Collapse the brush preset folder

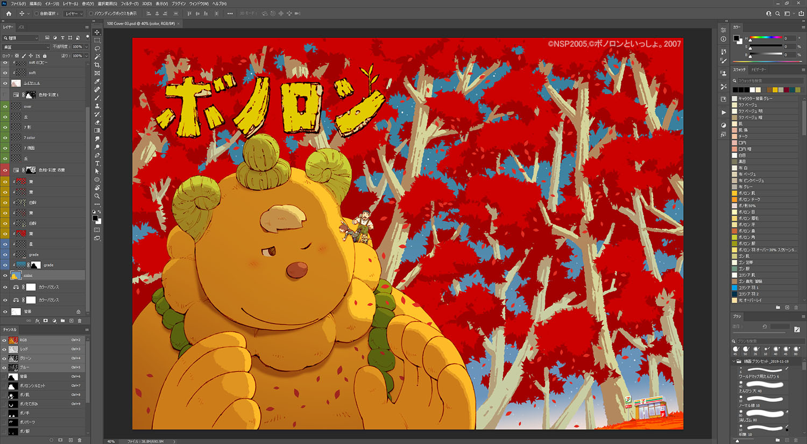pyautogui.click(x=734, y=362)
